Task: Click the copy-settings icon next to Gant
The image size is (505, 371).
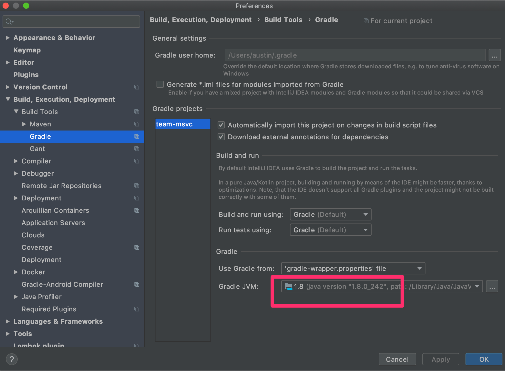Action: [137, 149]
